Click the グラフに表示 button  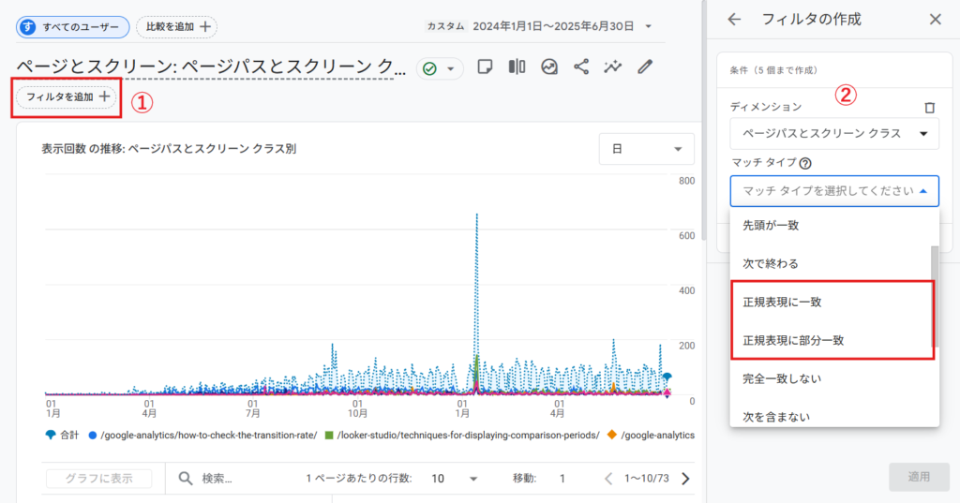tap(99, 479)
